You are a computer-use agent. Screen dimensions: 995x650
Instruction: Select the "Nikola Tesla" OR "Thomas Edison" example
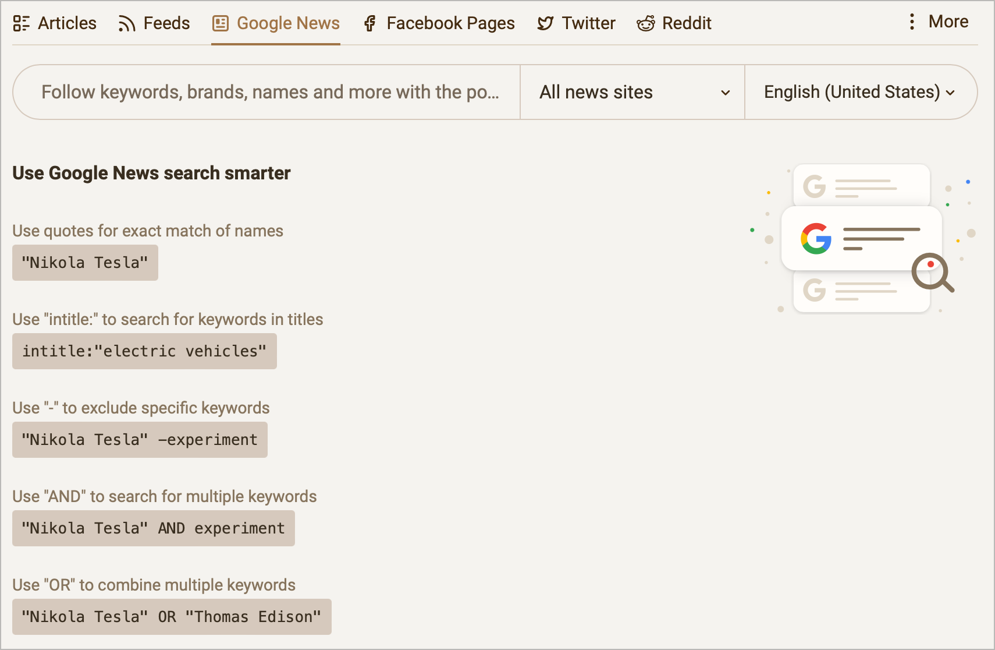pyautogui.click(x=172, y=616)
